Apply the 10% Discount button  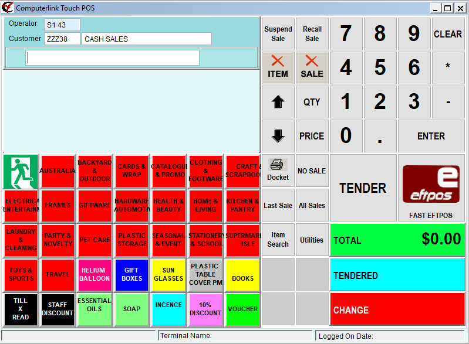click(205, 309)
